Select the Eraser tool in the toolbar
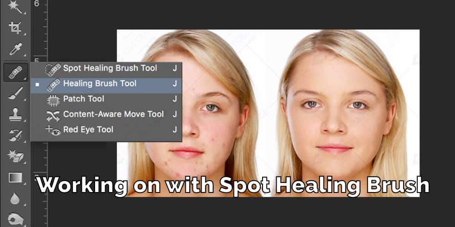This screenshot has height=227, width=455. click(15, 156)
